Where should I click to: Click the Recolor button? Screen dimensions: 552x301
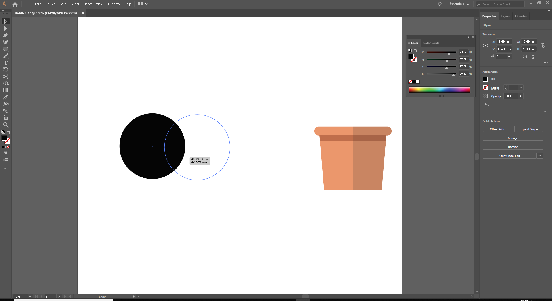click(513, 147)
